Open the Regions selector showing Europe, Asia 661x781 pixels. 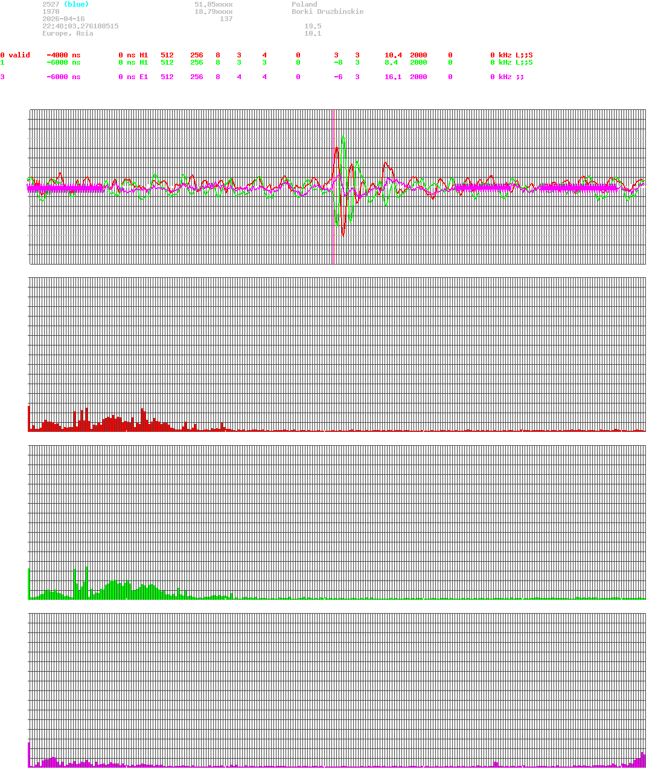point(66,33)
